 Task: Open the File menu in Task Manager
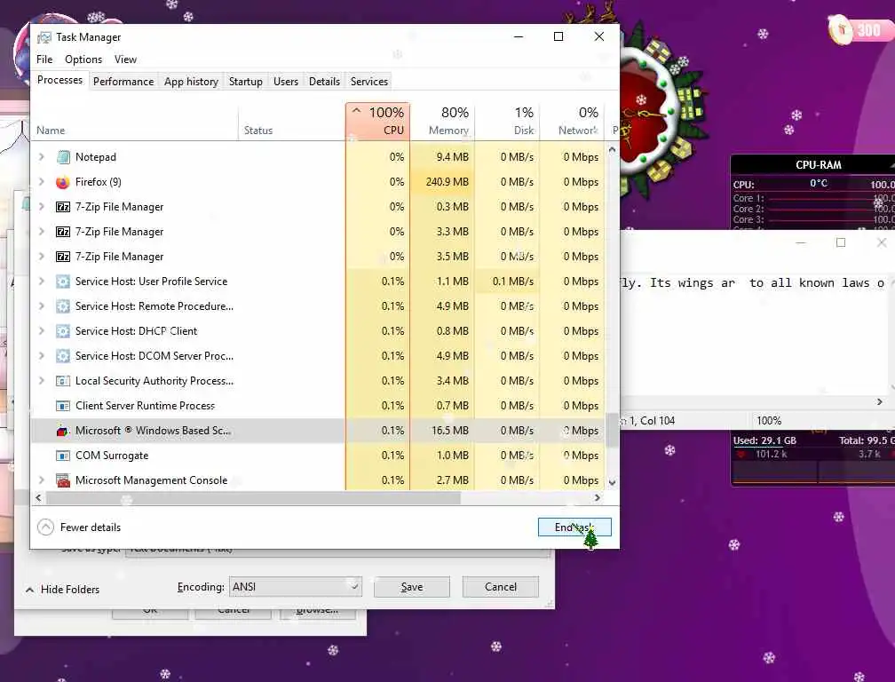point(44,59)
